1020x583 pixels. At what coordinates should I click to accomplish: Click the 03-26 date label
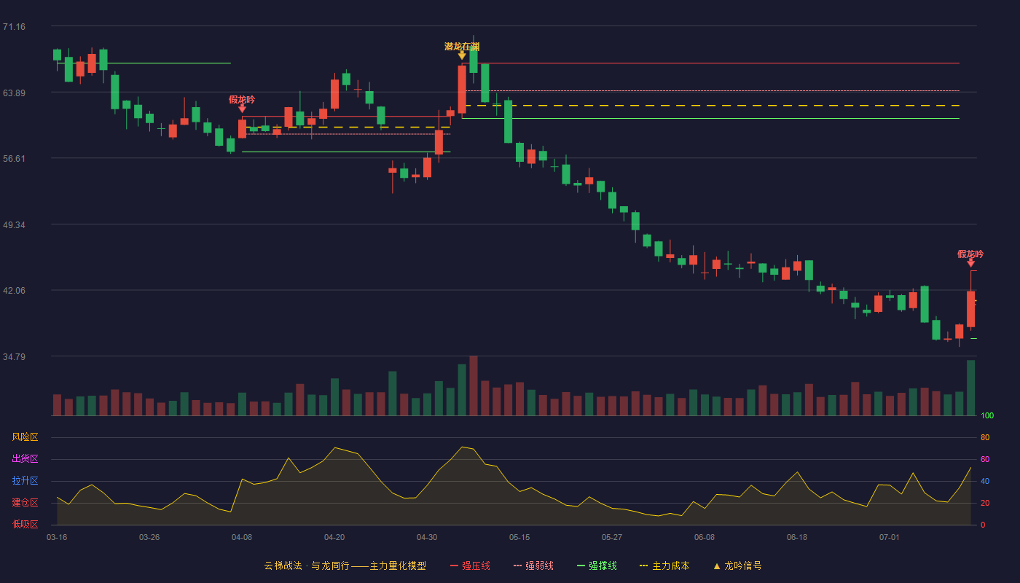pos(149,537)
